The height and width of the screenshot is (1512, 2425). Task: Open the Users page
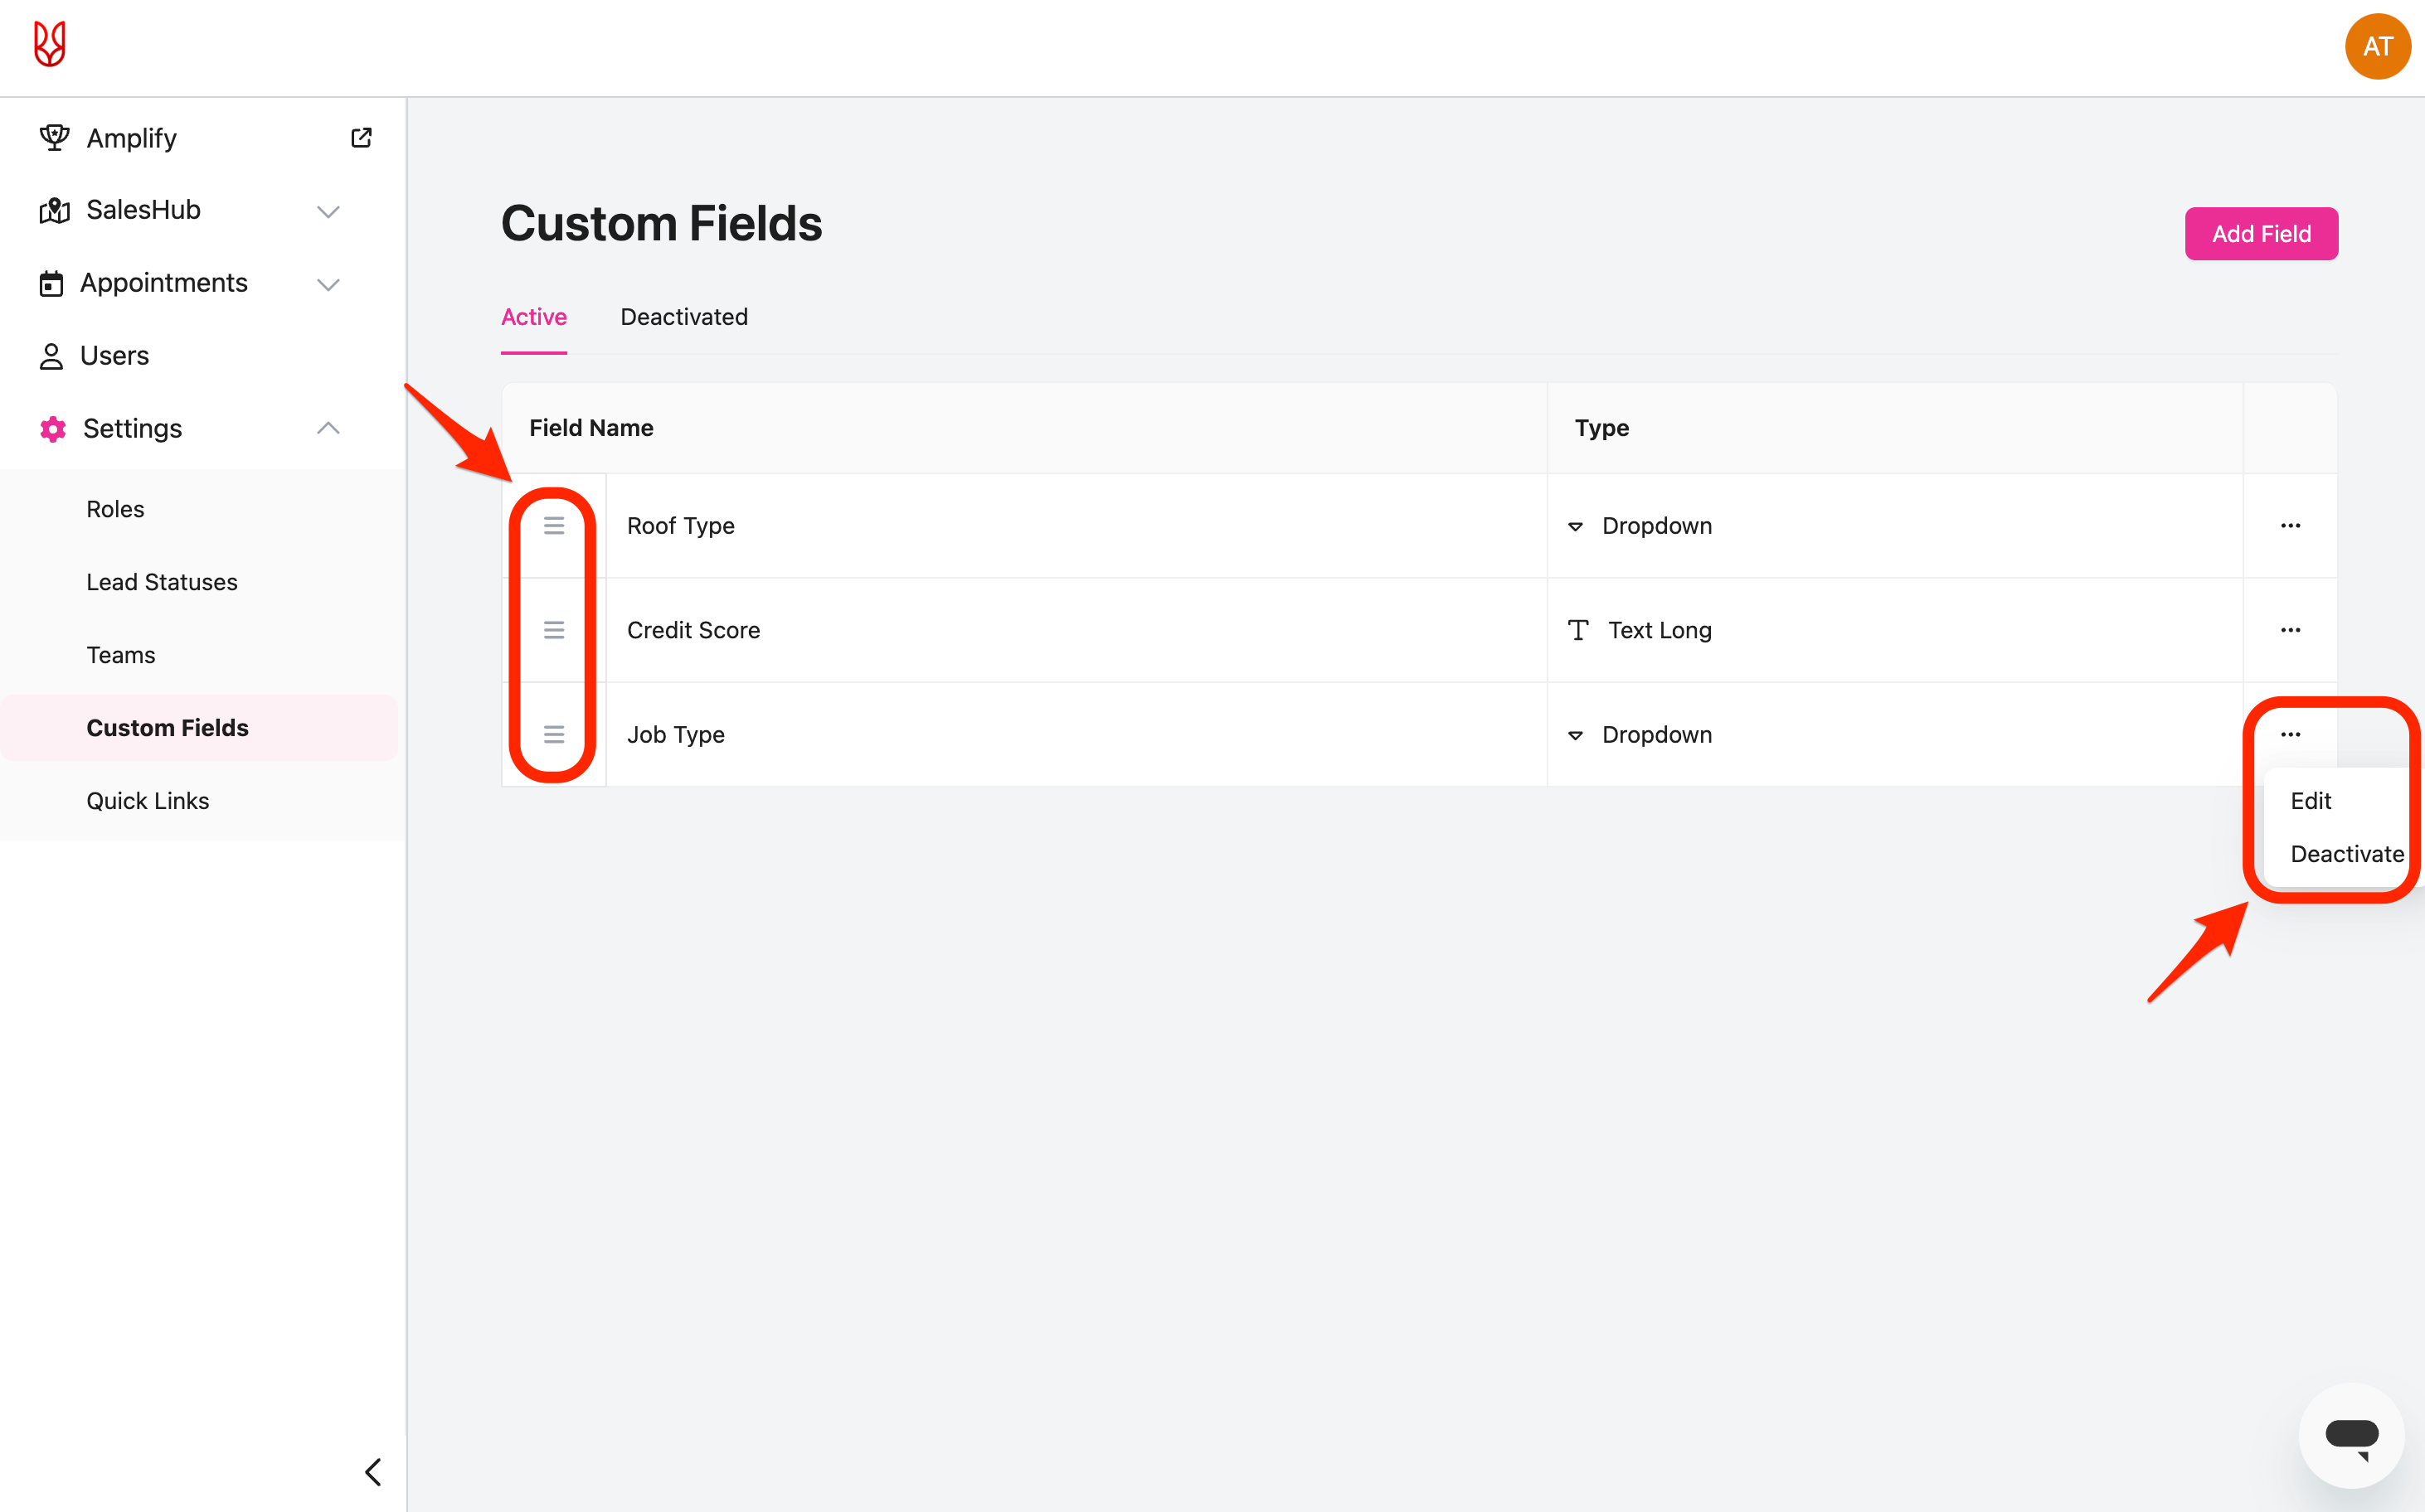[x=114, y=356]
